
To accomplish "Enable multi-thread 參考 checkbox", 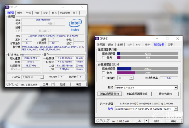I will click(x=103, y=72).
